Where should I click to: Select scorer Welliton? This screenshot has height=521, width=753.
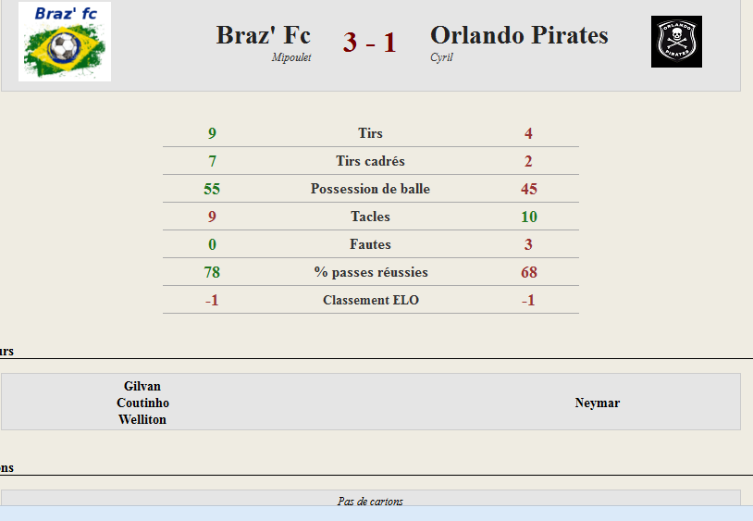(x=142, y=419)
